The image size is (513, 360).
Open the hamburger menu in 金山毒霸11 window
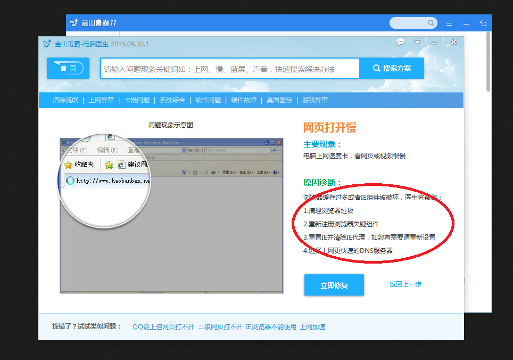(x=449, y=23)
